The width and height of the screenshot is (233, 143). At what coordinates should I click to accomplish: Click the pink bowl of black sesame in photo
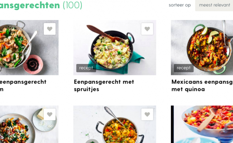pos(33,64)
